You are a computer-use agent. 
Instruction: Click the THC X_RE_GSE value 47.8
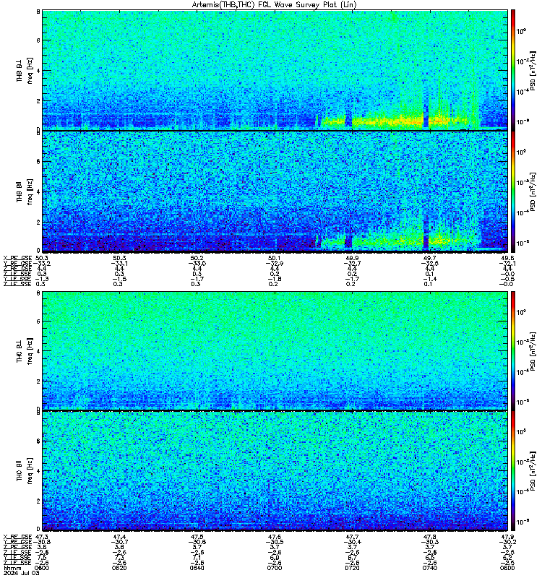tap(430, 537)
